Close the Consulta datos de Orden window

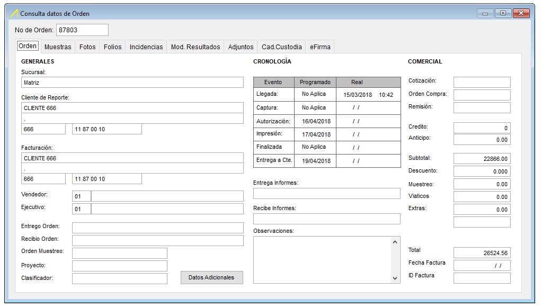521,13
